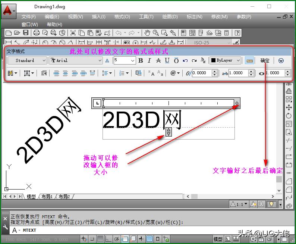This screenshot has height=244, width=296.
Task: Select the 模型 model tab
Action: click(31, 197)
